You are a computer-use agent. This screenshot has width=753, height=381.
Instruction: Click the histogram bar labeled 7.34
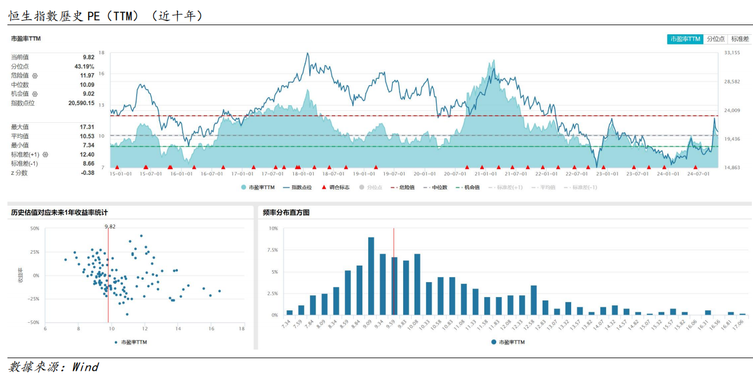[289, 312]
